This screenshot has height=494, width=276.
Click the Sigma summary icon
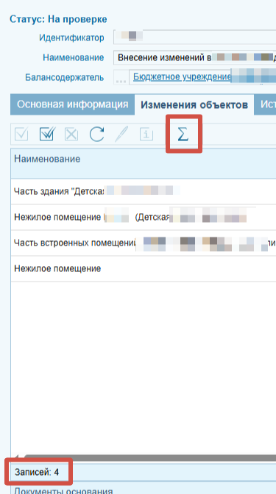[x=183, y=135]
